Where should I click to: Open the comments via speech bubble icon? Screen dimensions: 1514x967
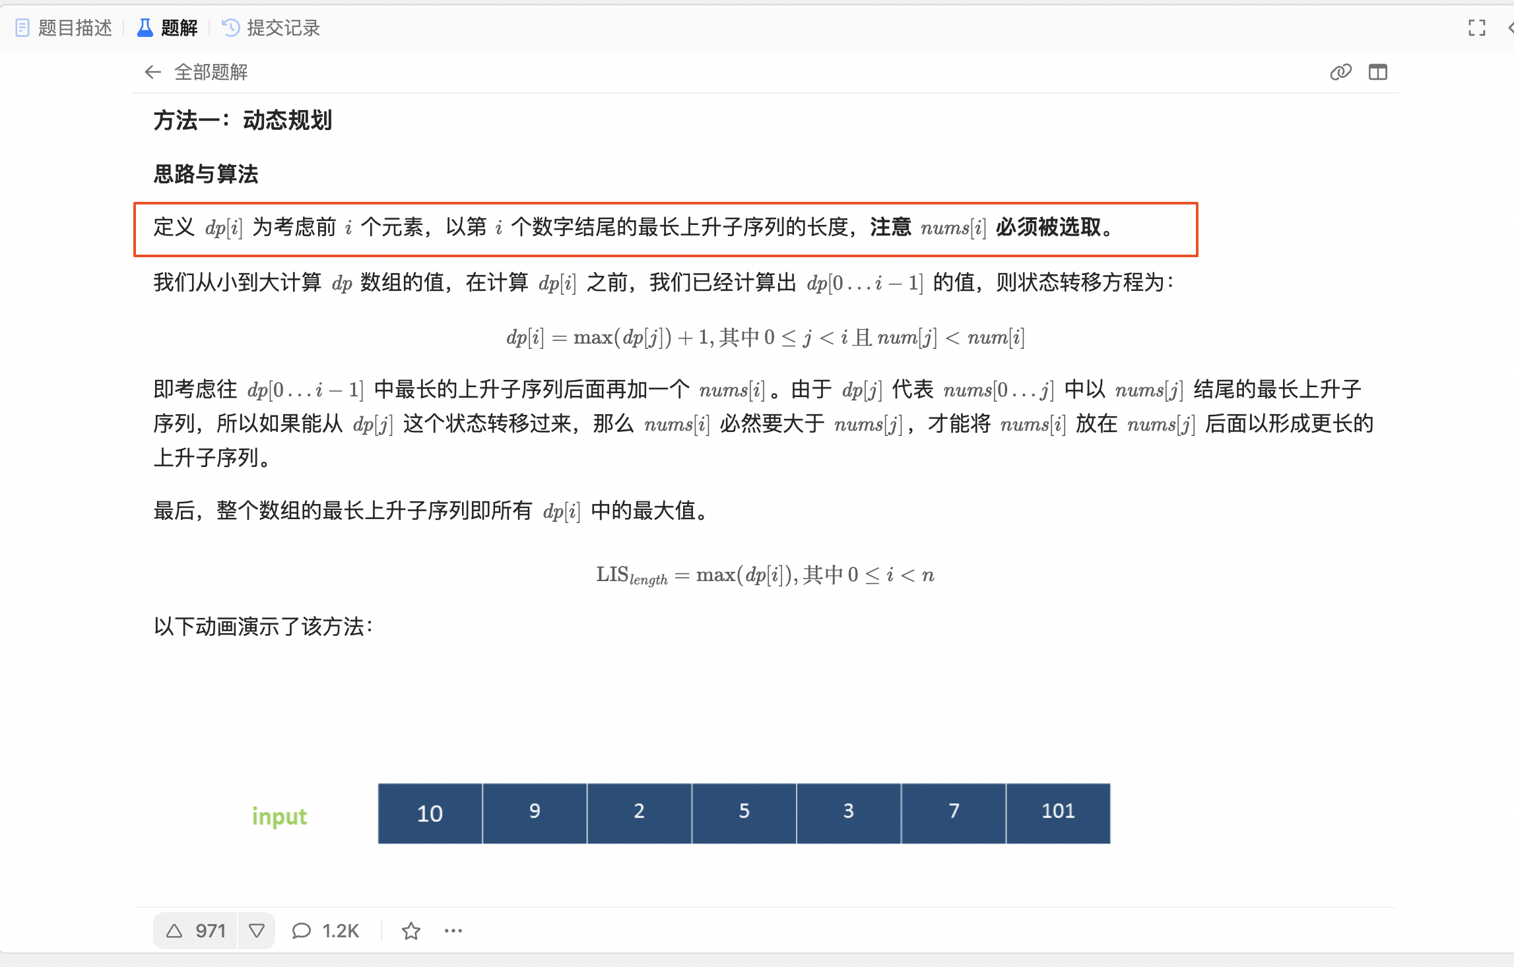coord(302,930)
